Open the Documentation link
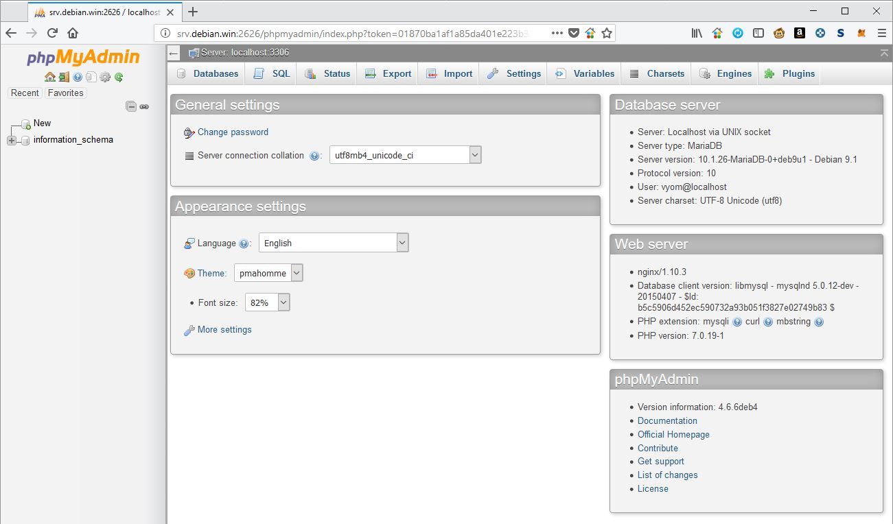893x524 pixels. [667, 421]
